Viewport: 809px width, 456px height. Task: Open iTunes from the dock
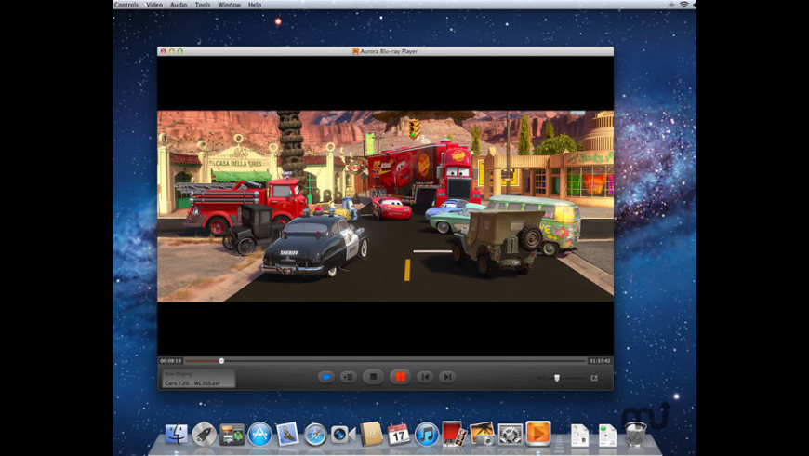[x=427, y=434]
